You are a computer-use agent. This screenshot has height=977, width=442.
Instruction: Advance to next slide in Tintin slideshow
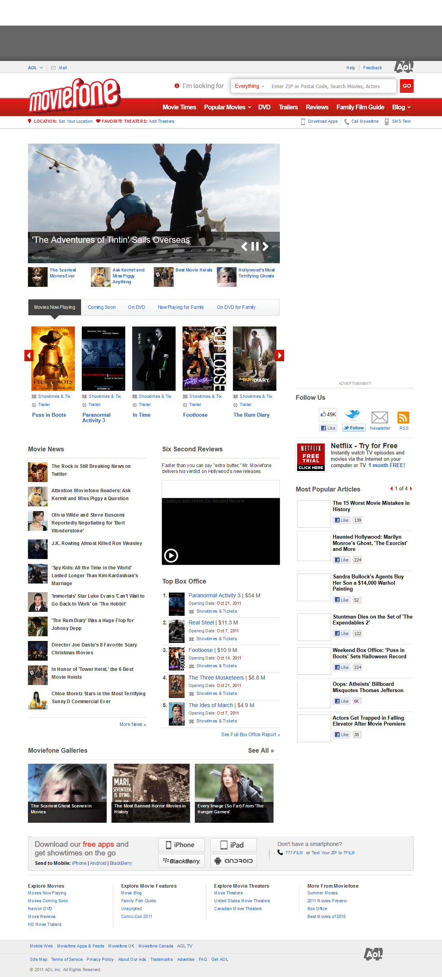[x=266, y=246]
